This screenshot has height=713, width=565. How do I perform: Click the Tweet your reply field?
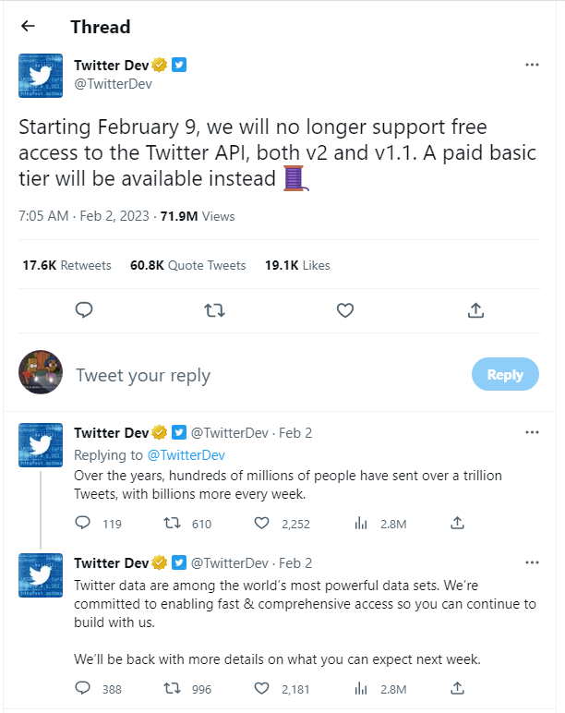[x=268, y=375]
